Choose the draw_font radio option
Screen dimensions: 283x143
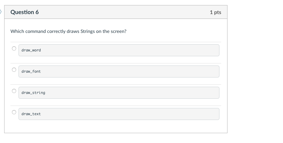coord(14,70)
